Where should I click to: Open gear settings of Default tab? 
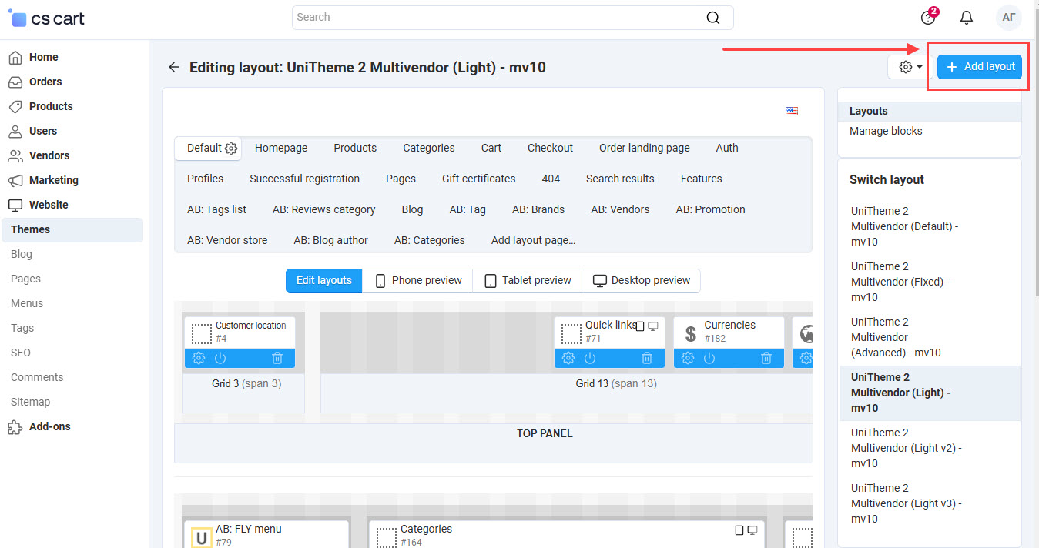pyautogui.click(x=231, y=149)
